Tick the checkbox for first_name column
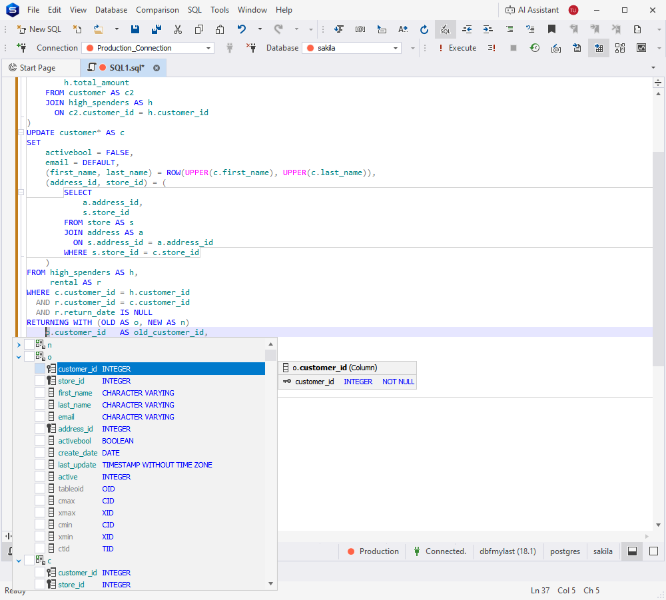 (40, 393)
